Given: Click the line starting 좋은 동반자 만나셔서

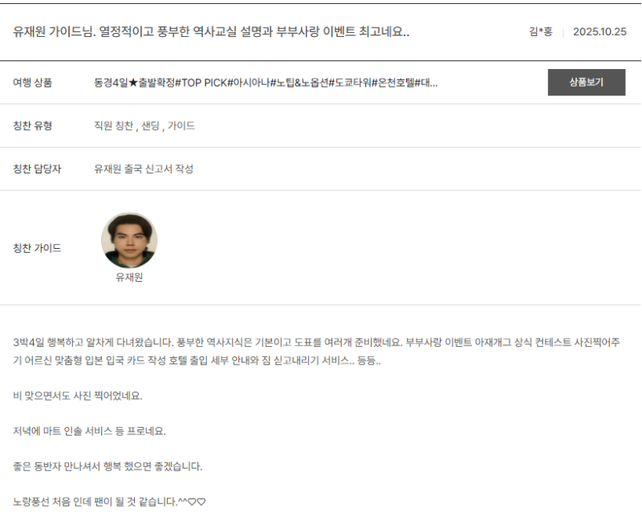Looking at the screenshot, I should pyautogui.click(x=108, y=466).
